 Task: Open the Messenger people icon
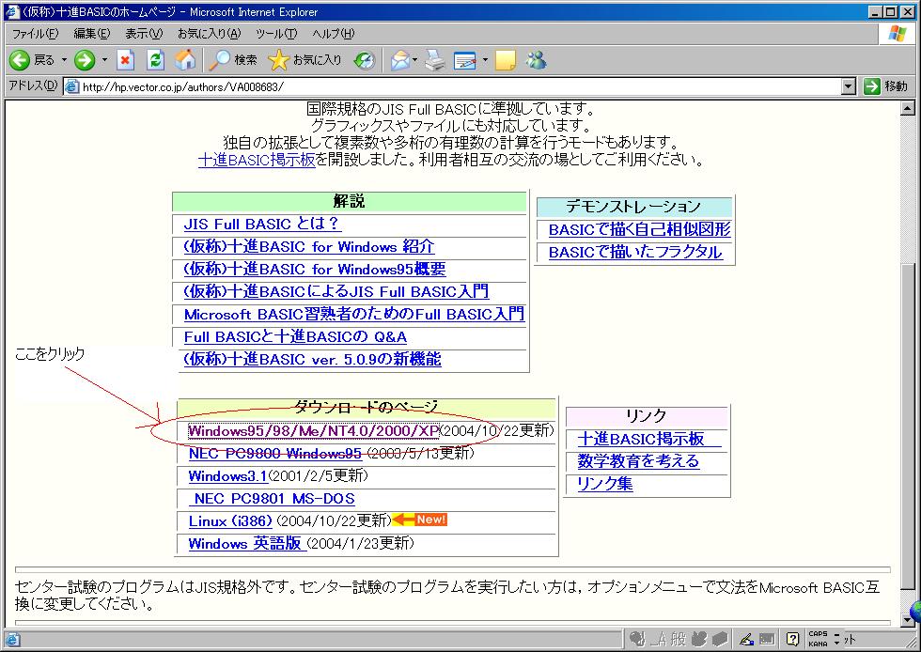[x=536, y=60]
